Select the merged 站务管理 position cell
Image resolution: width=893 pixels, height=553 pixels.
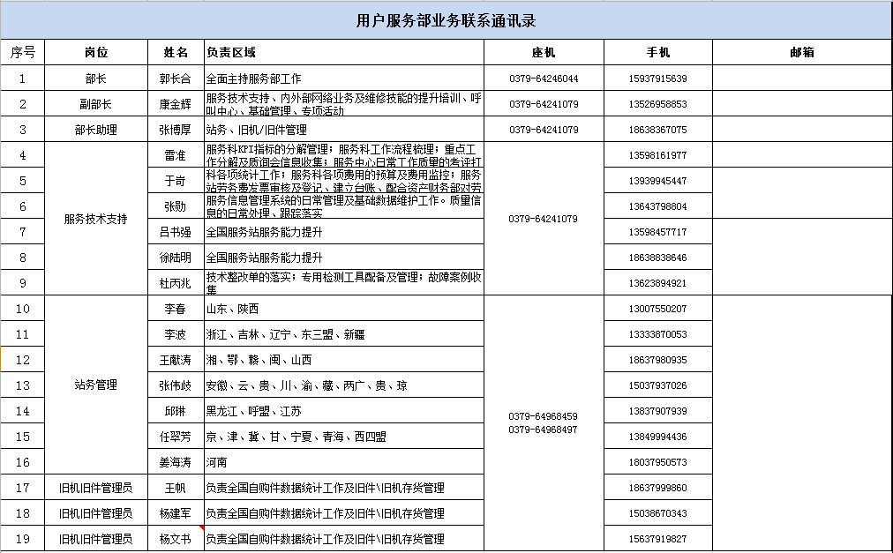point(95,385)
